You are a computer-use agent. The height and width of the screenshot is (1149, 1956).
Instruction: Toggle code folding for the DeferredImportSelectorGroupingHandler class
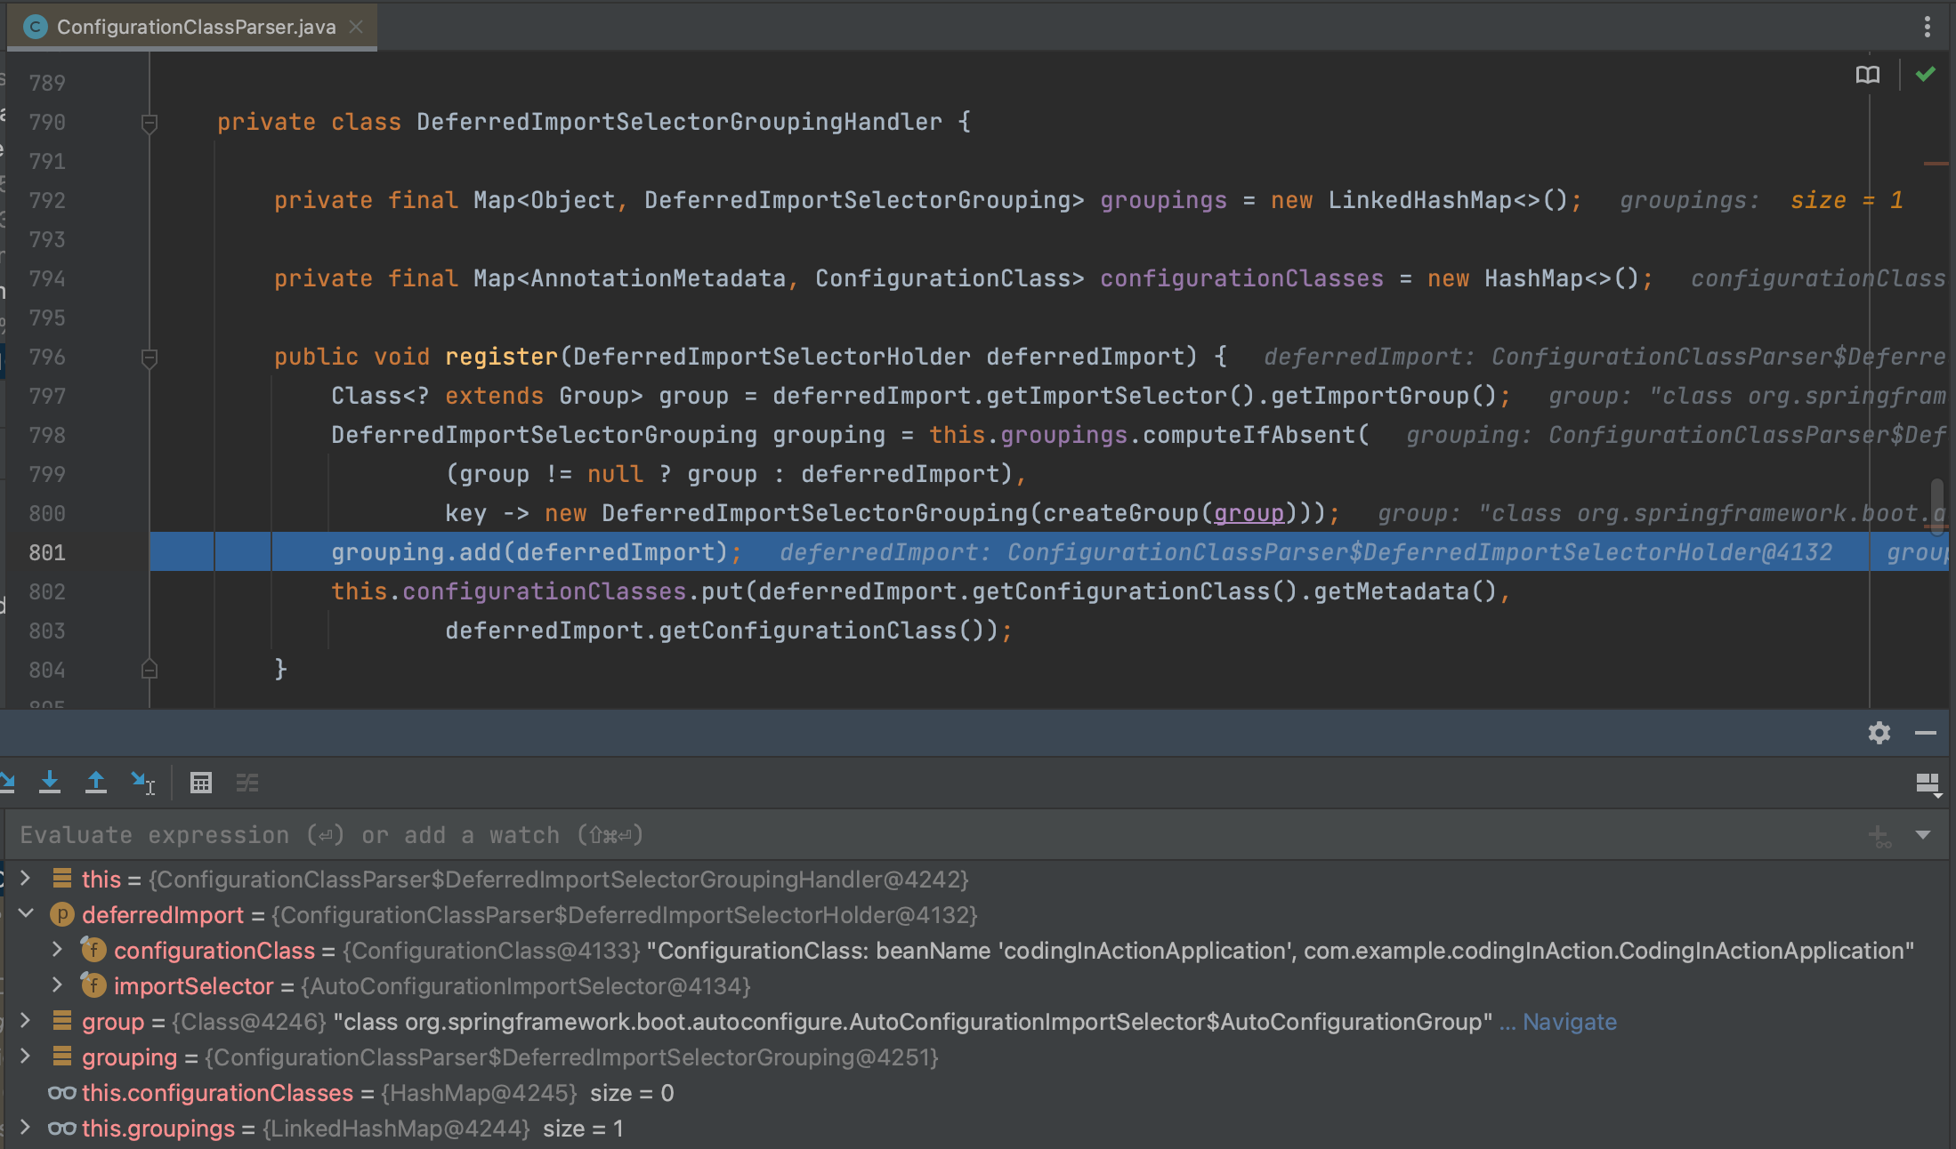click(x=150, y=123)
